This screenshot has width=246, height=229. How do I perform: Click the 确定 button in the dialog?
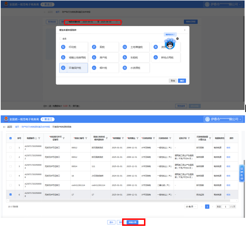[x=182, y=81]
